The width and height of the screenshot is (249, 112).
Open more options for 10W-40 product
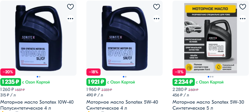point(70,19)
